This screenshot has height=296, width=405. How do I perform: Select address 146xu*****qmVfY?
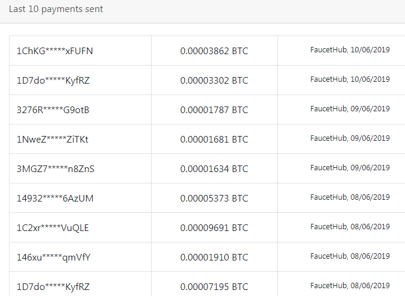click(x=54, y=257)
